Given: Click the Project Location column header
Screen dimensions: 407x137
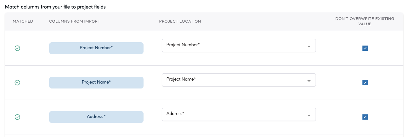Looking at the screenshot, I should (180, 21).
